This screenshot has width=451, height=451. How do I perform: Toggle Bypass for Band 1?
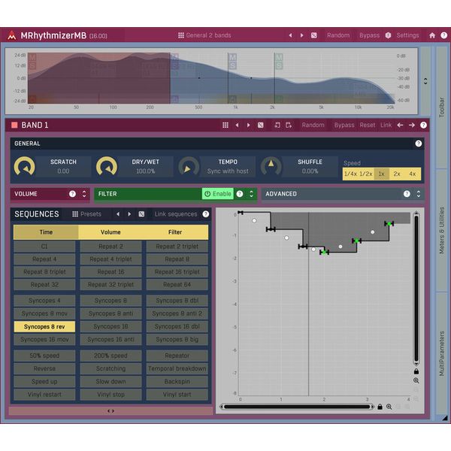click(344, 126)
